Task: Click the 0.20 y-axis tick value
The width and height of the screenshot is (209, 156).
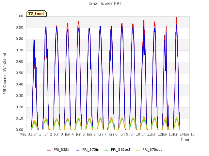Action: (x=20, y=107)
